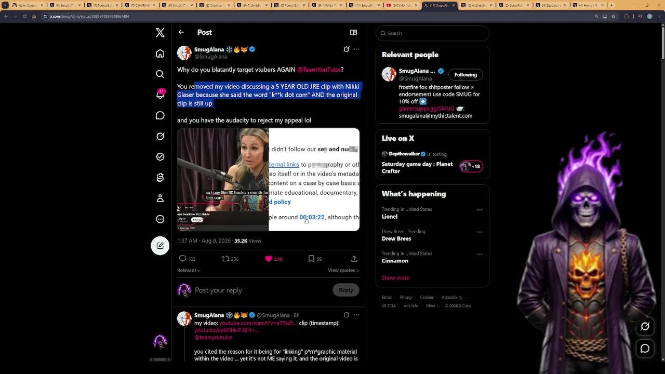Compose a new post with the feather button
This screenshot has width=665, height=374.
[160, 246]
